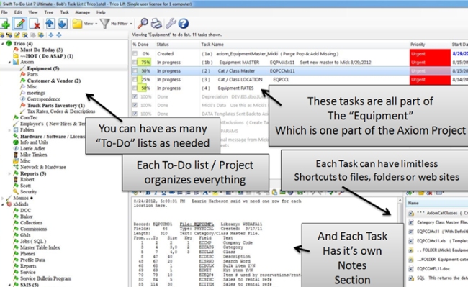Click the red Urgent cell of Equipment MASTER
The height and width of the screenshot is (287, 468).
pos(430,63)
